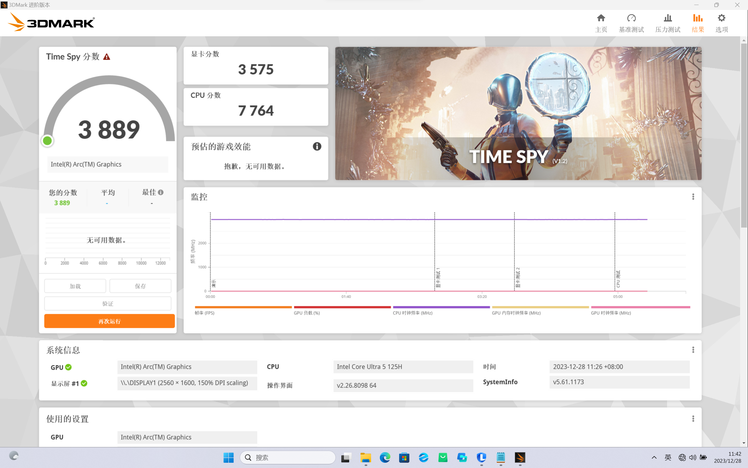Image resolution: width=748 pixels, height=468 pixels.
Task: Click the info icon for 预估的游戏效能
Action: pos(317,147)
